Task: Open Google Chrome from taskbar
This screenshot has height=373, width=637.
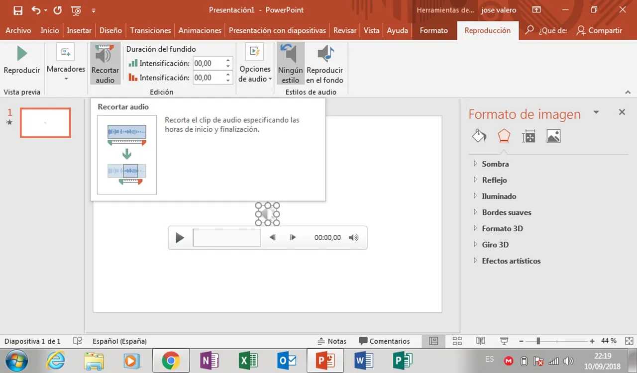Action: point(171,361)
